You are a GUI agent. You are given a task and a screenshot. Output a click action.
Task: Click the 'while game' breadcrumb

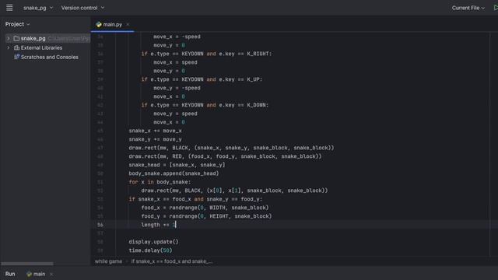108,261
